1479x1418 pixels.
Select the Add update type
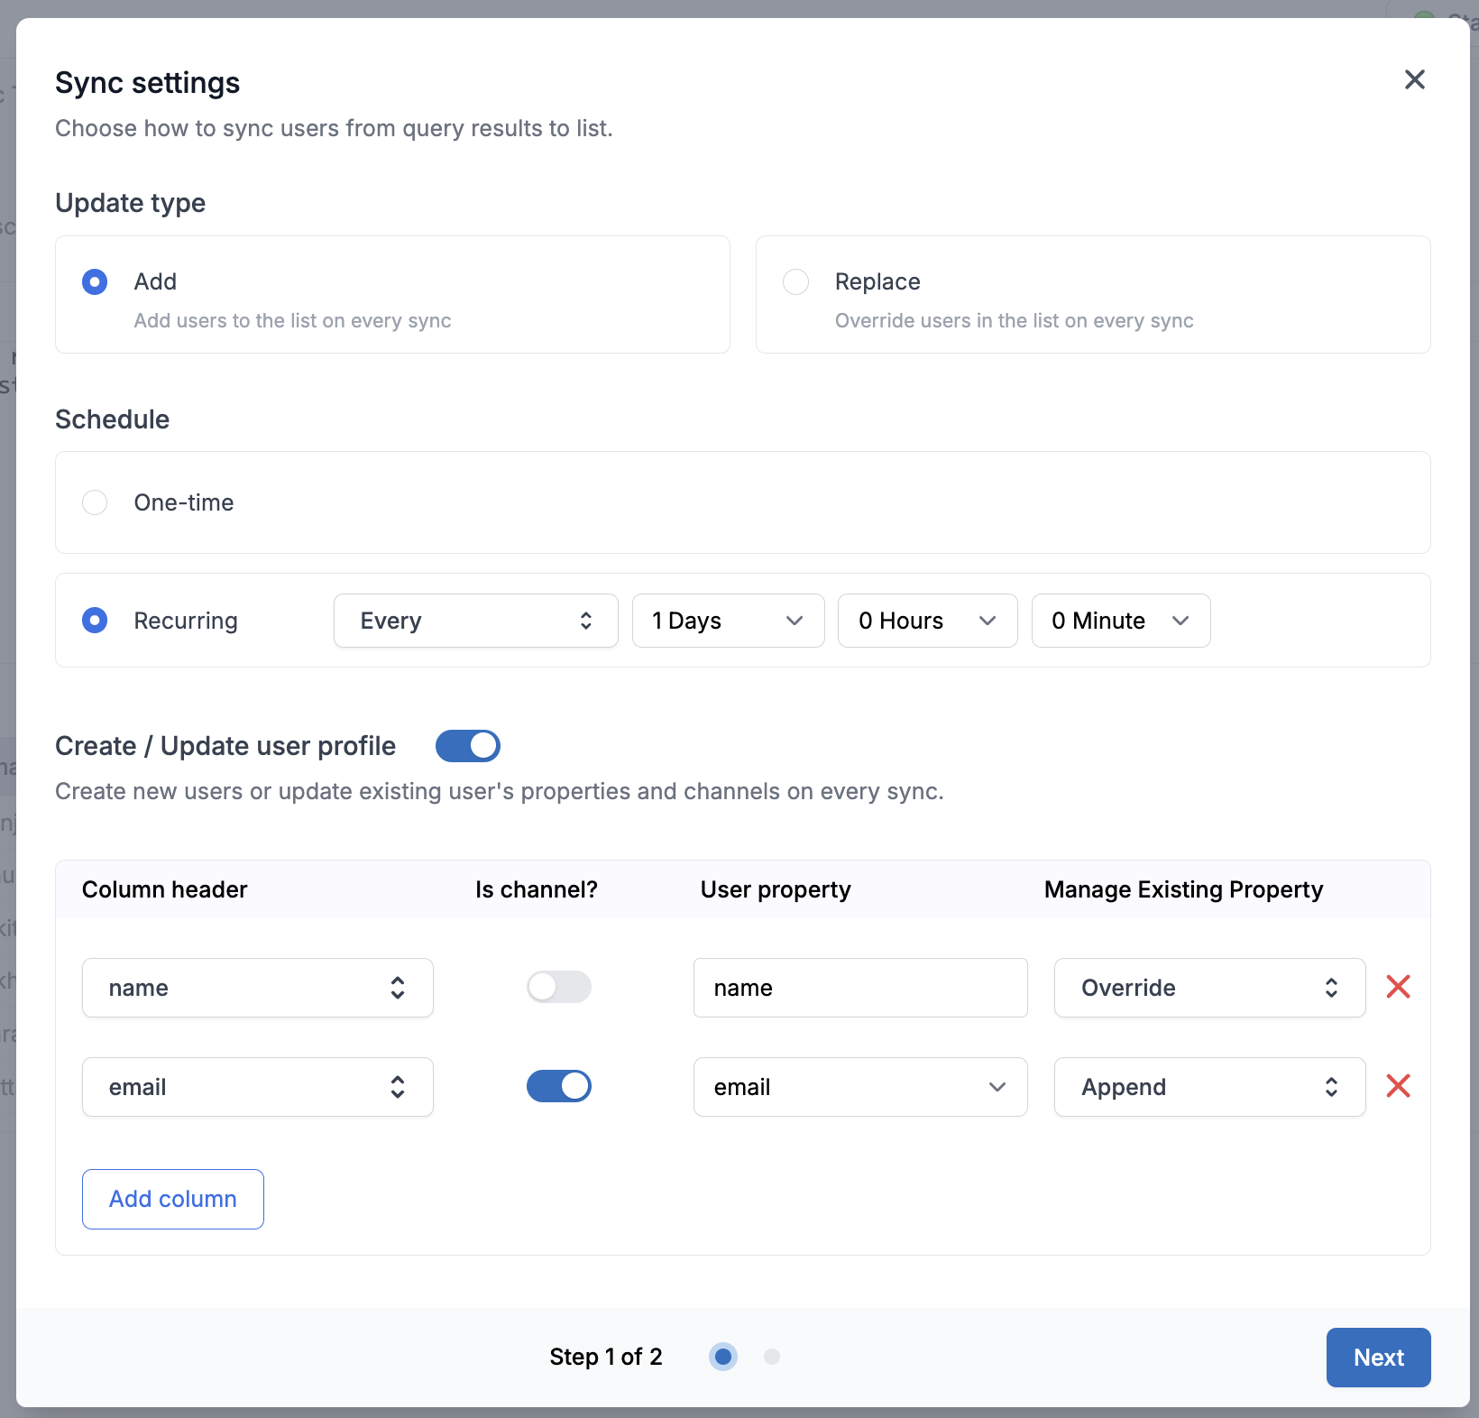(95, 282)
